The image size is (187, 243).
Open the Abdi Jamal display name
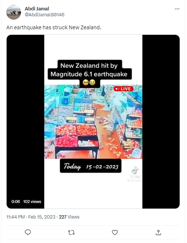37,9
